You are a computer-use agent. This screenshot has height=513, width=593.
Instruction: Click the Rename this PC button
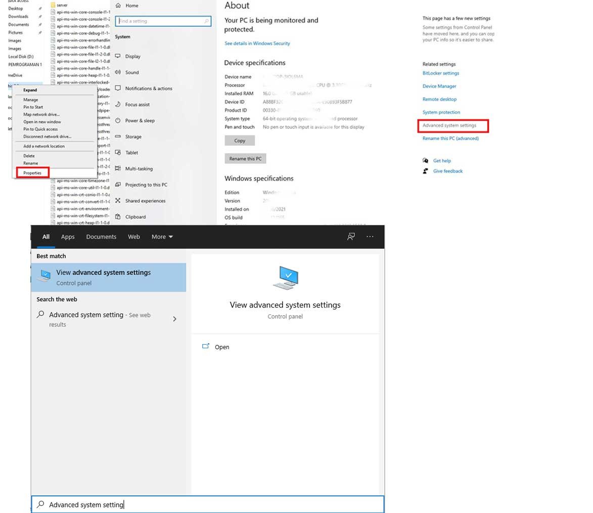(246, 158)
